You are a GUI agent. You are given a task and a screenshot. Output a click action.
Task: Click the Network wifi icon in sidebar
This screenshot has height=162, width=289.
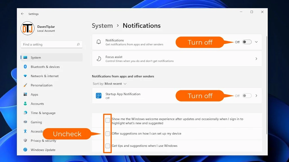(25, 76)
